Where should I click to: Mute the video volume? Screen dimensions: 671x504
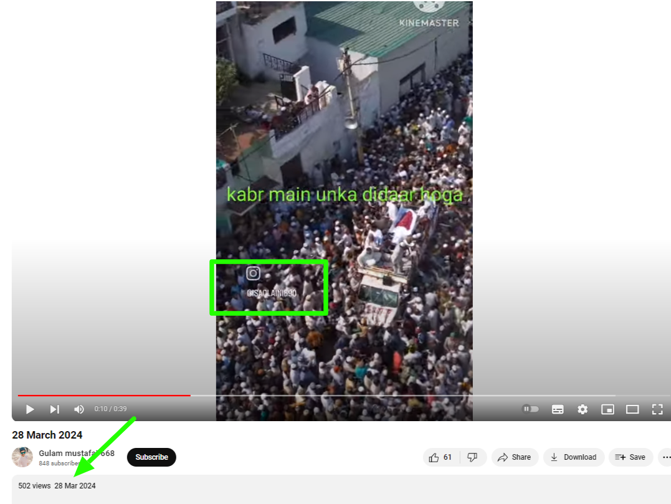(79, 409)
